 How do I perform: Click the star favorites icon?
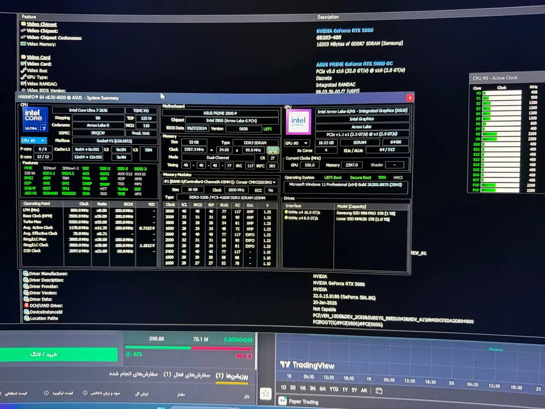pos(266,394)
